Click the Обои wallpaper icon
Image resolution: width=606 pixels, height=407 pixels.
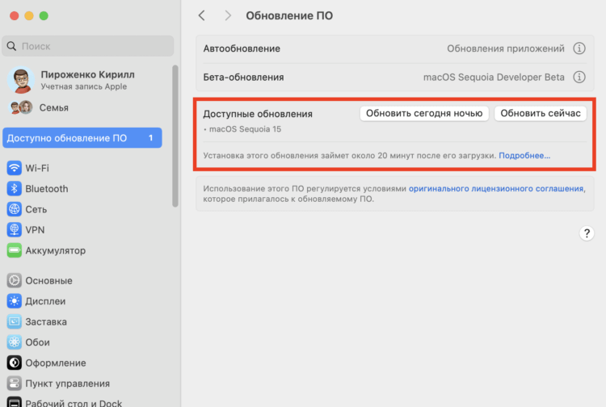pyautogui.click(x=15, y=342)
